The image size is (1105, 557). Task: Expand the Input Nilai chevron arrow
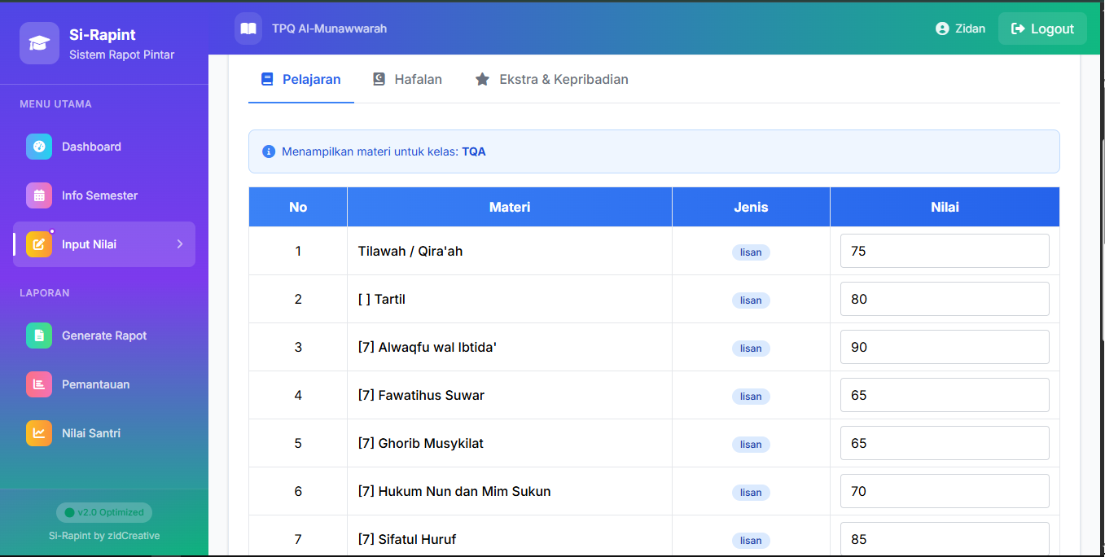tap(180, 244)
